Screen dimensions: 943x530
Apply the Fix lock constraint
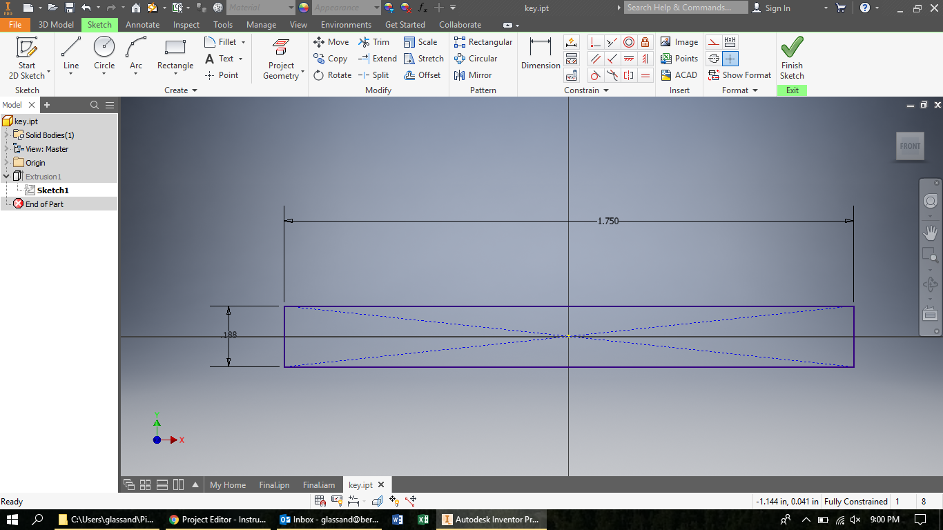(645, 42)
